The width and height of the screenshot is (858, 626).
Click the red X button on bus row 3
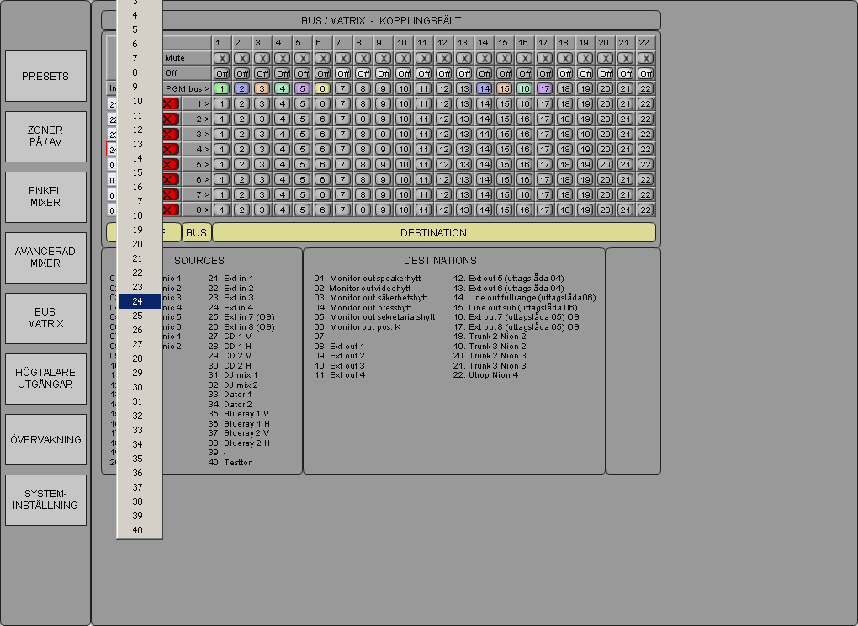171,134
